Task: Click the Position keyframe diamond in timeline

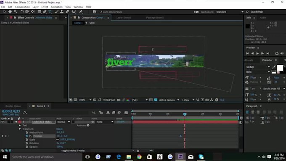Action: coord(180,136)
